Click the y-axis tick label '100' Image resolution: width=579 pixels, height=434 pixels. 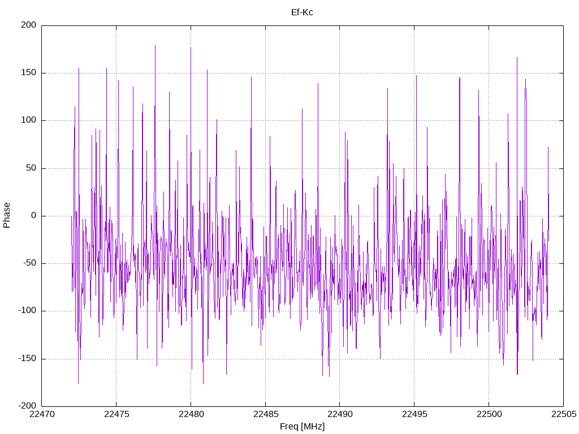[x=29, y=120]
